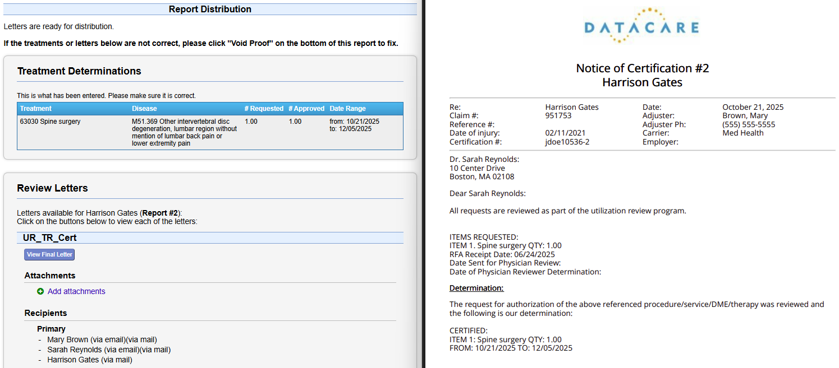The width and height of the screenshot is (839, 368).
Task: Click the Review Letters heading
Action: point(53,188)
